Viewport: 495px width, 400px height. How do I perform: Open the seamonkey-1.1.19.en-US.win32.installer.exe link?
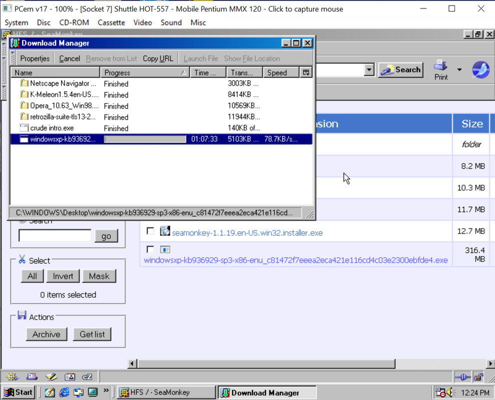pyautogui.click(x=247, y=233)
